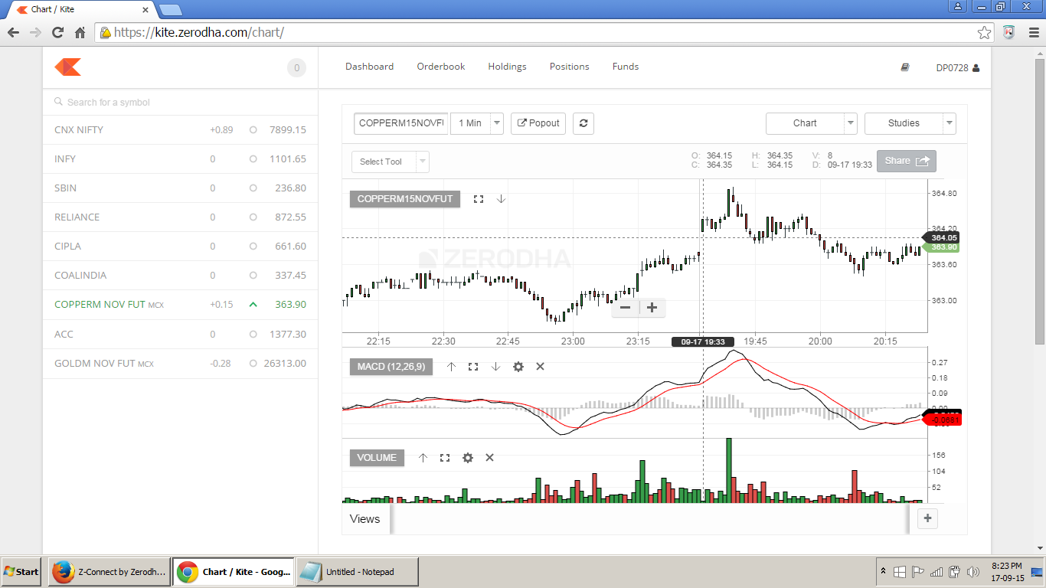Click the 1 Min dropdown arrow
1046x588 pixels.
click(x=496, y=123)
